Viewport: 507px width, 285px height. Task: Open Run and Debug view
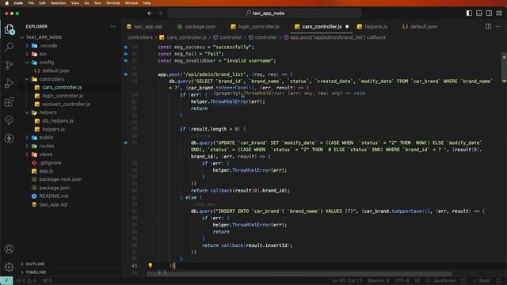click(x=9, y=83)
